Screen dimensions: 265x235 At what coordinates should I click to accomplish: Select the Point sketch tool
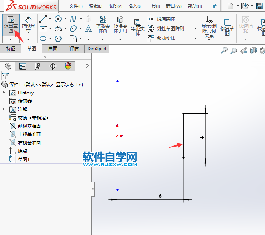(x=88, y=39)
